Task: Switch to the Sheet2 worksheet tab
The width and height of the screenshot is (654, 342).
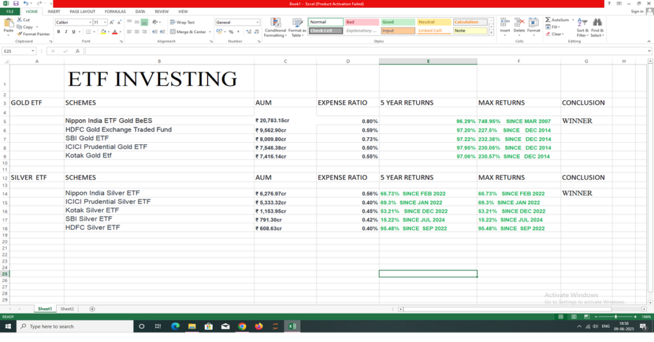Action: tap(67, 309)
